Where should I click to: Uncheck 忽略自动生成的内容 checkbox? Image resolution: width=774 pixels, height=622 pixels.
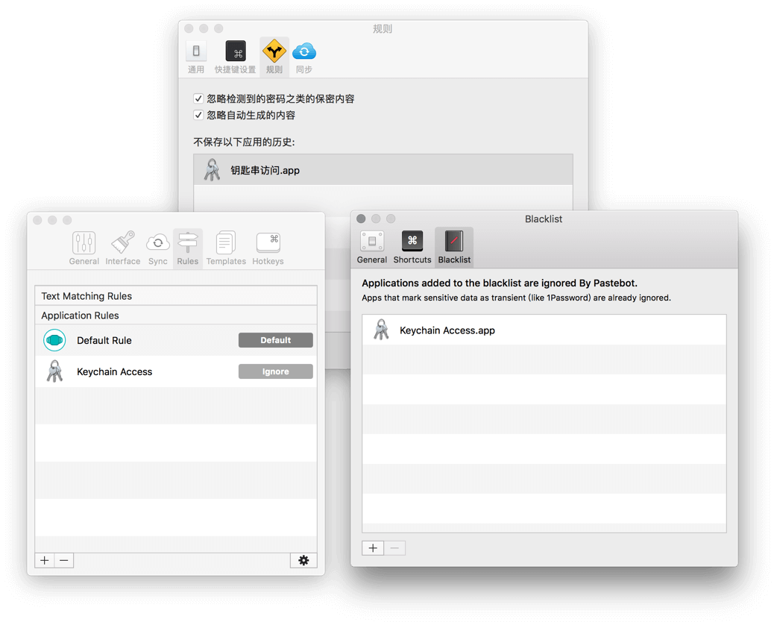[198, 115]
